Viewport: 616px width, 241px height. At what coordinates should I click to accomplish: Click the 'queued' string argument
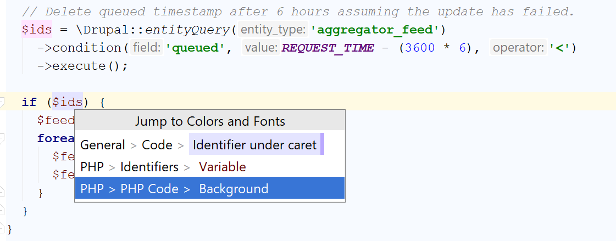194,48
